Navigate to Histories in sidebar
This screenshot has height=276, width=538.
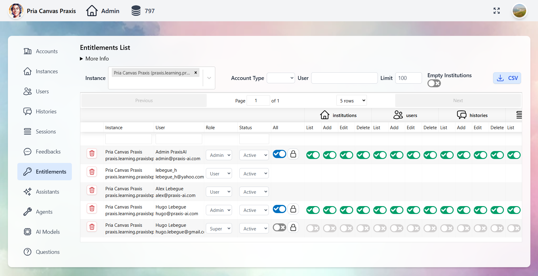tap(44, 112)
